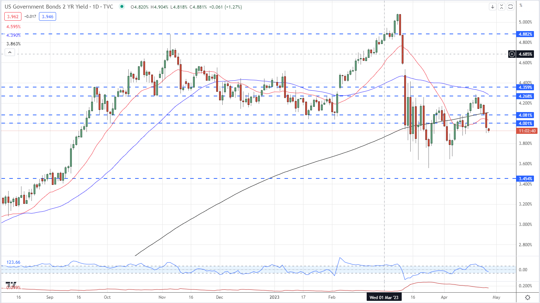Click the green market status dot
The image size is (540, 303).
pyautogui.click(x=122, y=7)
